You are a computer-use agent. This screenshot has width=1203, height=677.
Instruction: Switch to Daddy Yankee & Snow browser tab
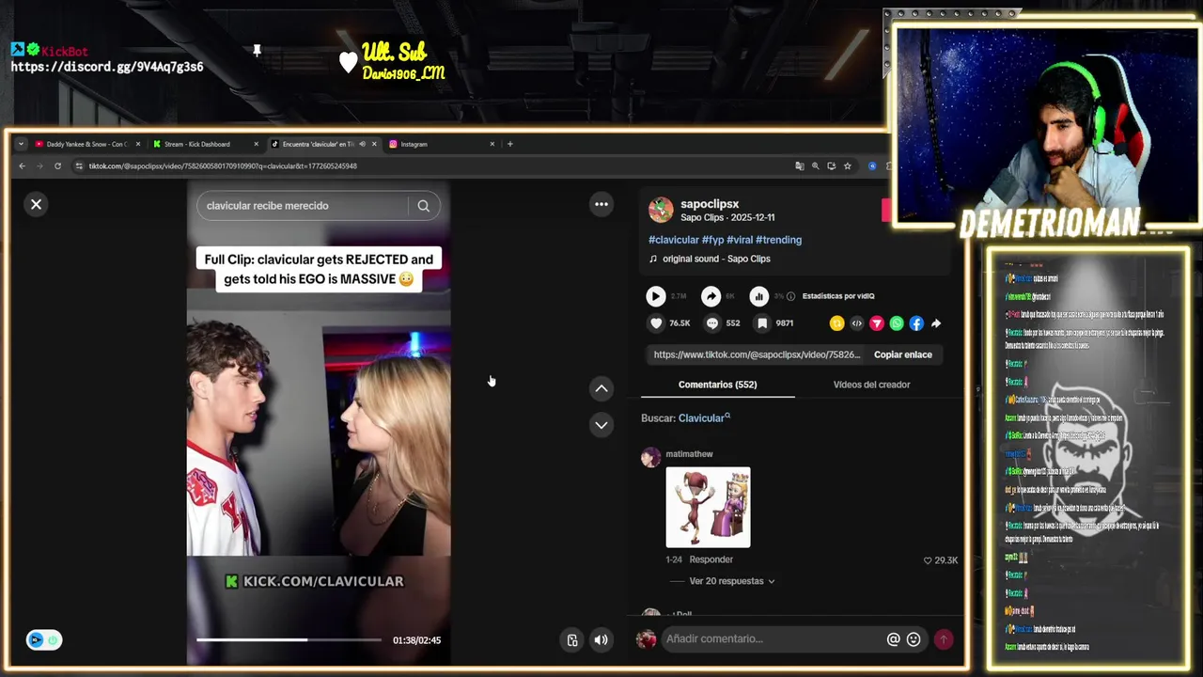[x=86, y=144]
